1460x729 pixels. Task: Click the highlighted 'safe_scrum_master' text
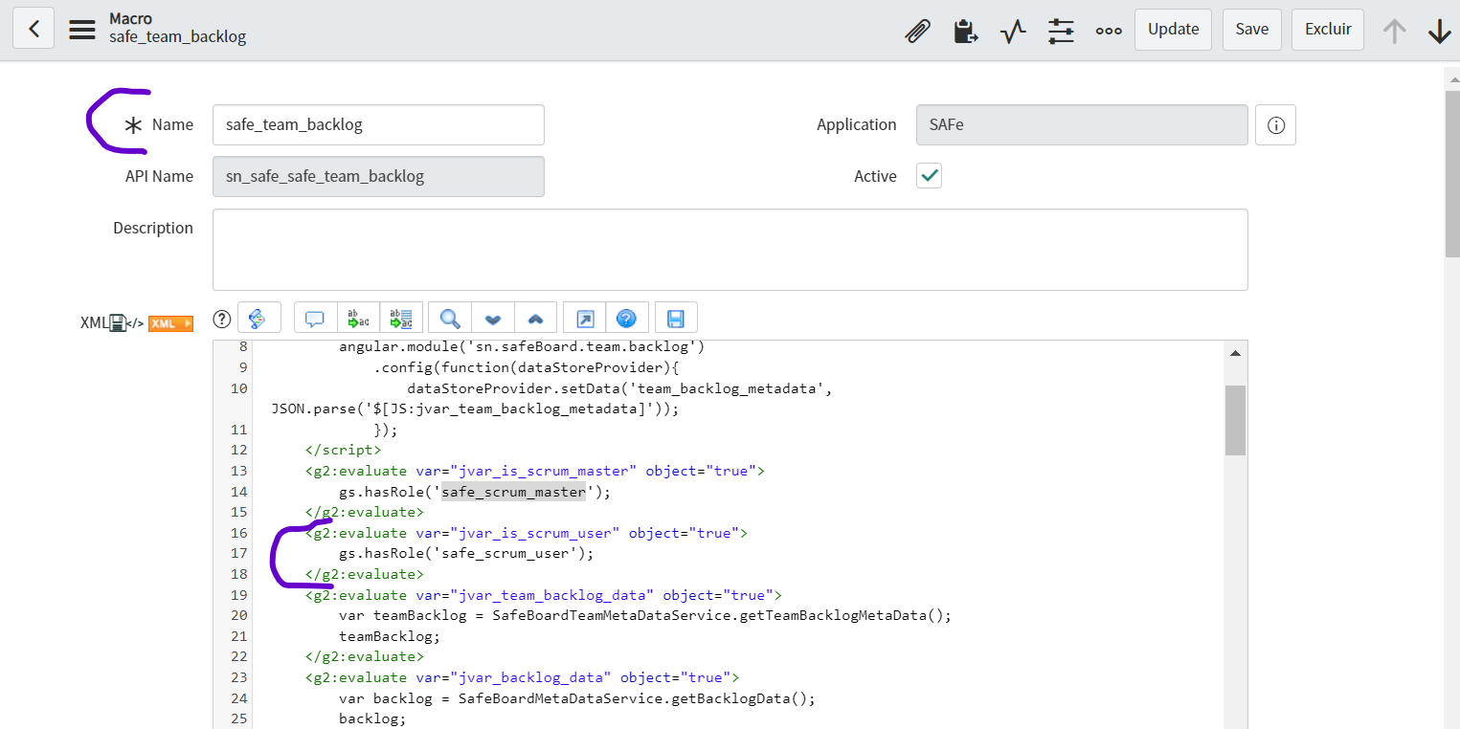tap(513, 492)
